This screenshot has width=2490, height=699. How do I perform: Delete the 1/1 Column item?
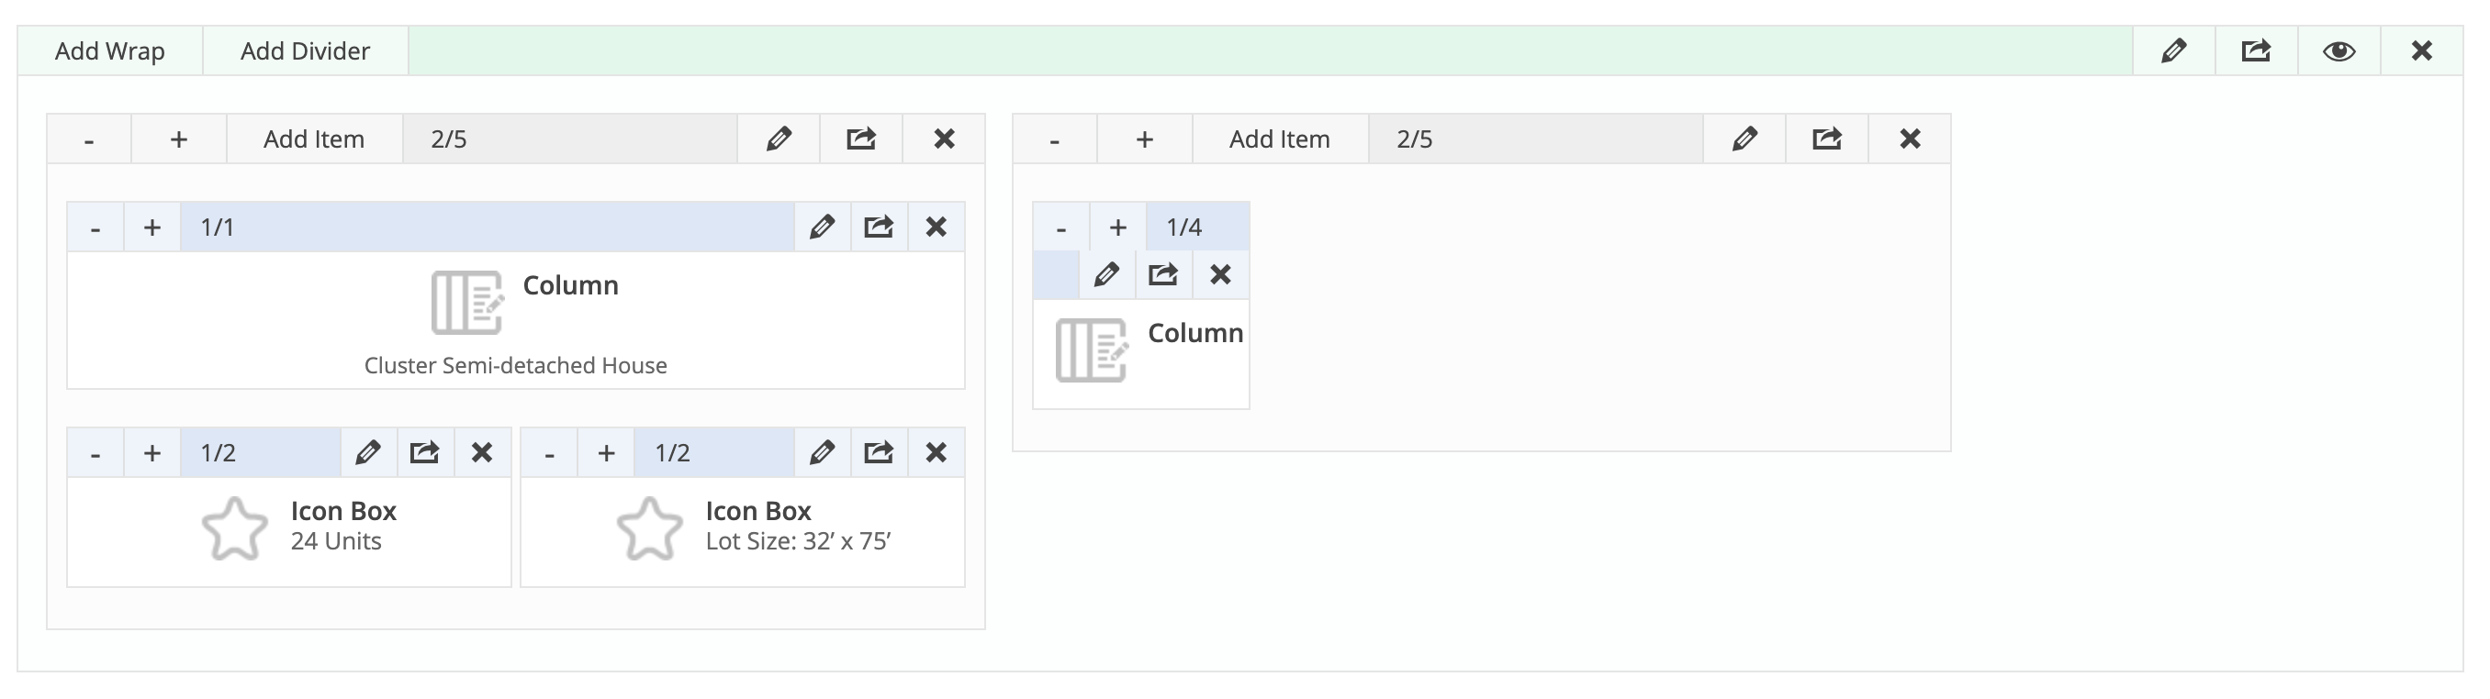[x=936, y=227]
